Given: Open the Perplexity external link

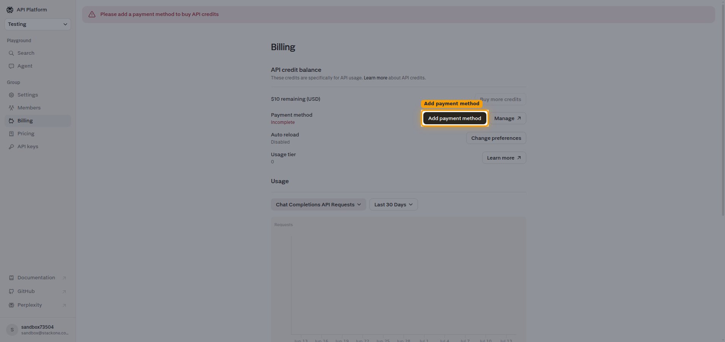Looking at the screenshot, I should [38, 305].
